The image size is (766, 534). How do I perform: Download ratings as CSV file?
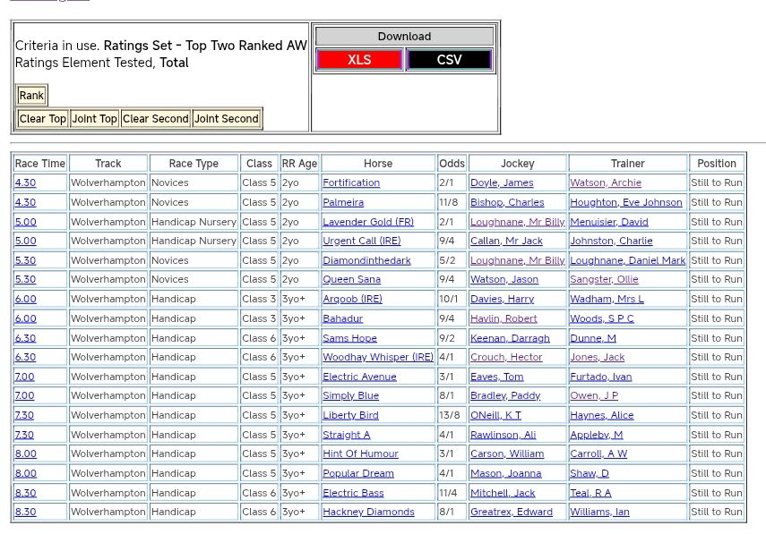point(449,60)
